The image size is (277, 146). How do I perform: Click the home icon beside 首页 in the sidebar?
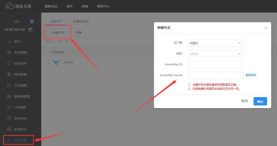(x=9, y=41)
